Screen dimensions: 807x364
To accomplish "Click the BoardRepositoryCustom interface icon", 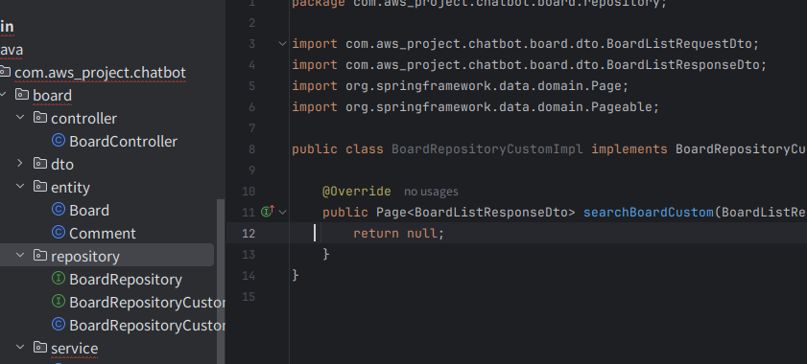I will click(59, 303).
